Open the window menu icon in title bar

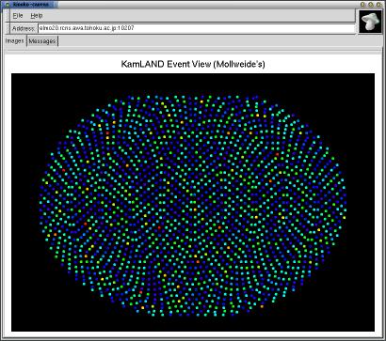pyautogui.click(x=8, y=5)
